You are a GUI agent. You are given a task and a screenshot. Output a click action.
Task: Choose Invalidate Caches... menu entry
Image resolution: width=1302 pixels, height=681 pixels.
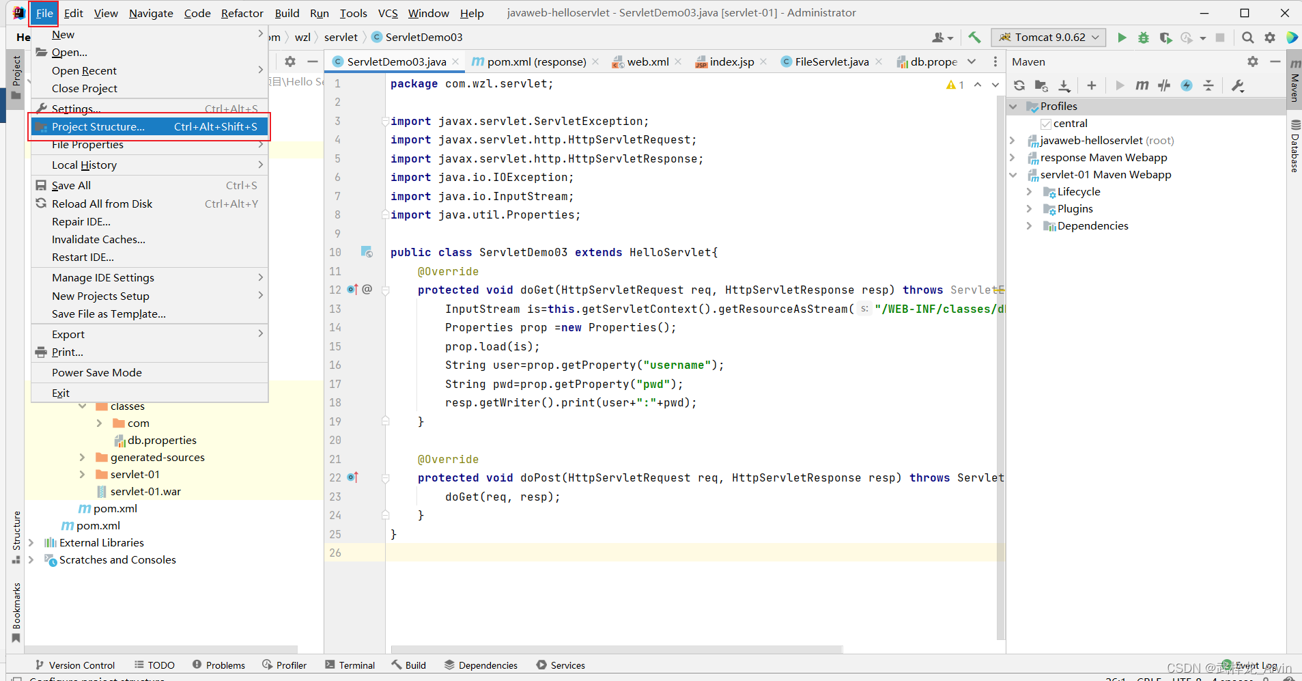tap(150, 240)
